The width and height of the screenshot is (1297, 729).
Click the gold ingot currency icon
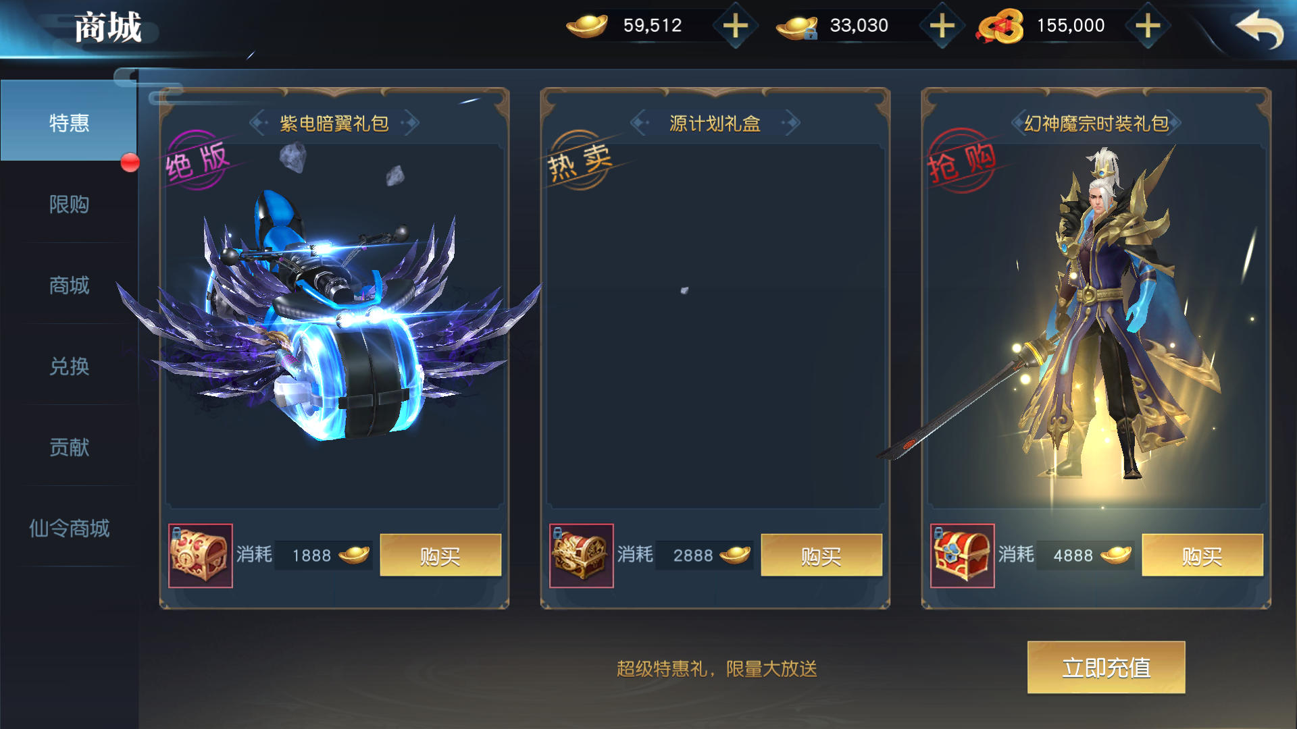586,26
